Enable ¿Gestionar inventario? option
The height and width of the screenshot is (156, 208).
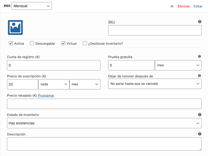[85, 43]
